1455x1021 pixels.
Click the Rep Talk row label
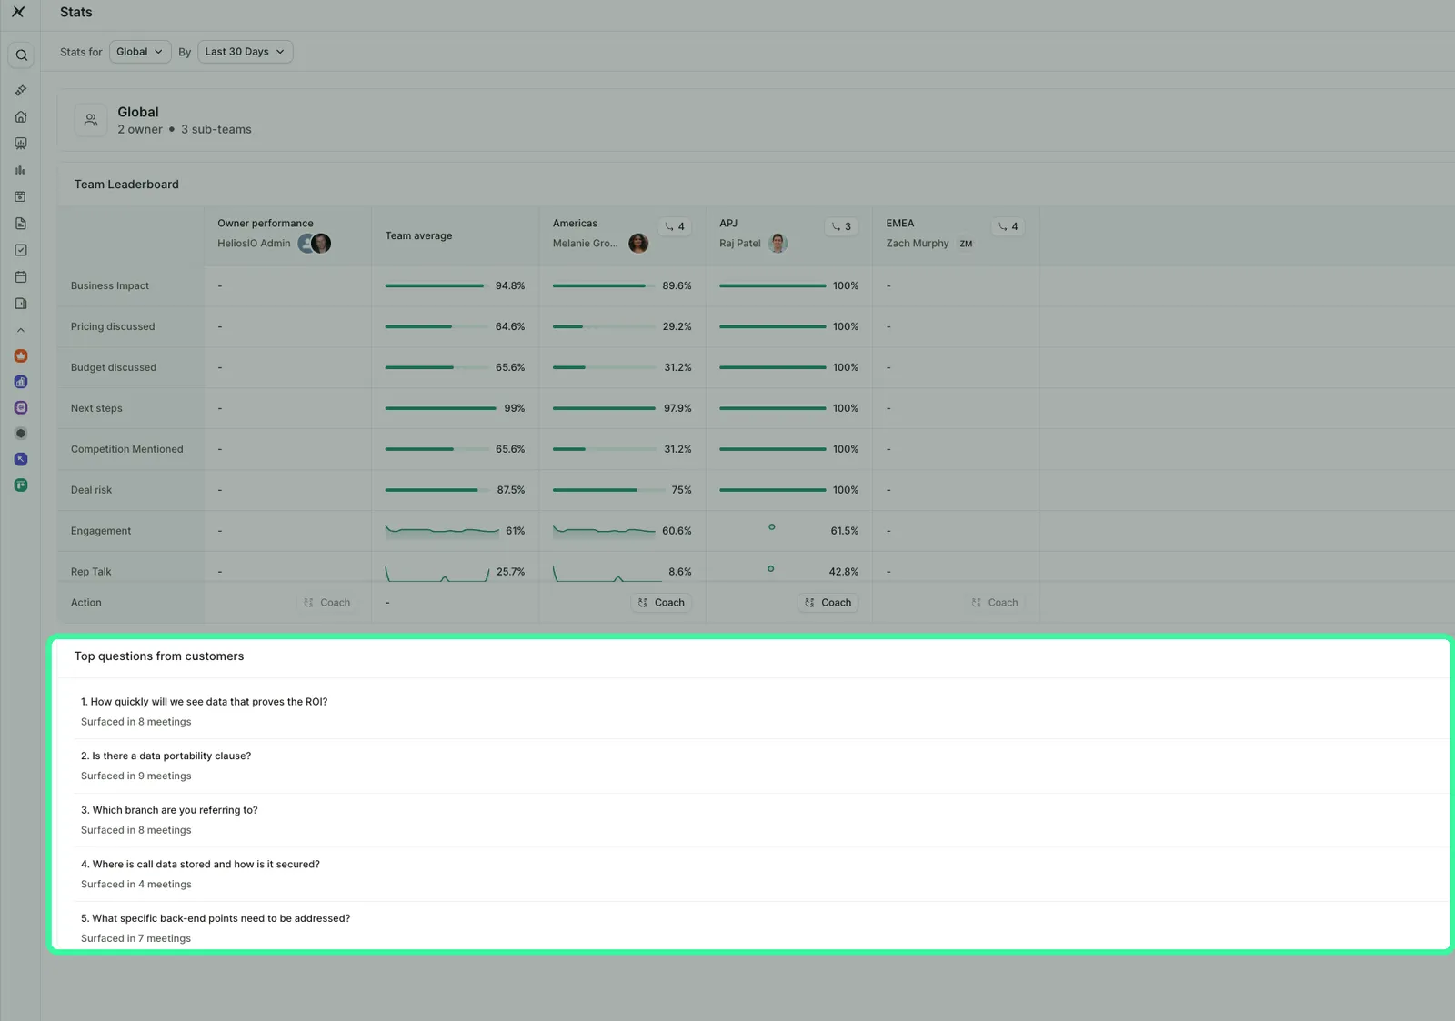click(x=91, y=573)
